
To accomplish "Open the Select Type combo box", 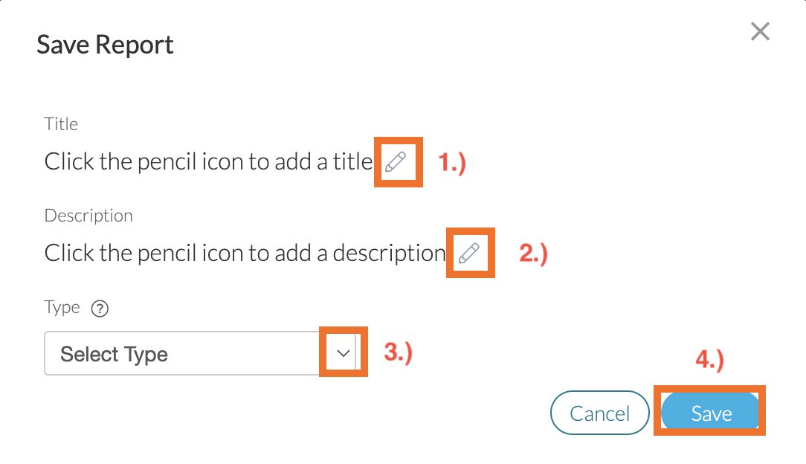I will pos(186,354).
